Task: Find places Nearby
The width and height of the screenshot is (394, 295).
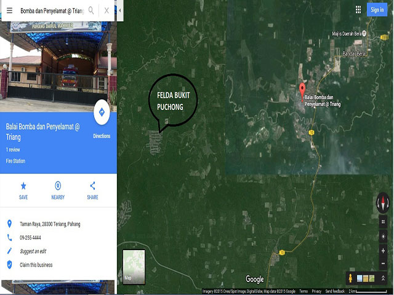Action: point(58,191)
